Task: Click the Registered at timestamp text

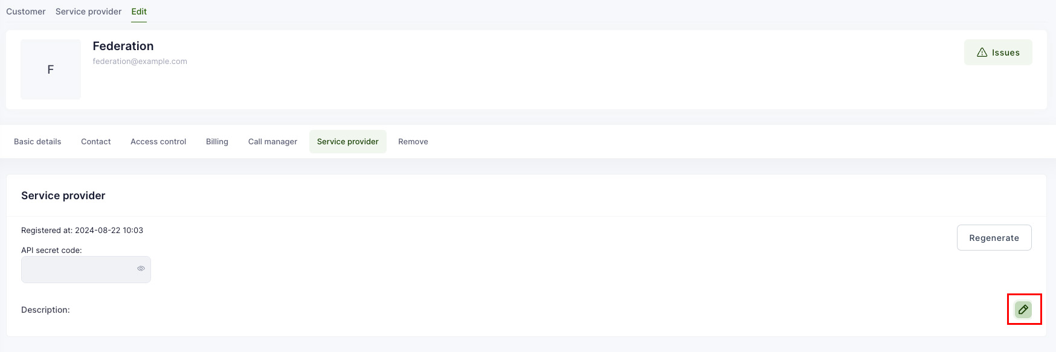Action: (82, 230)
